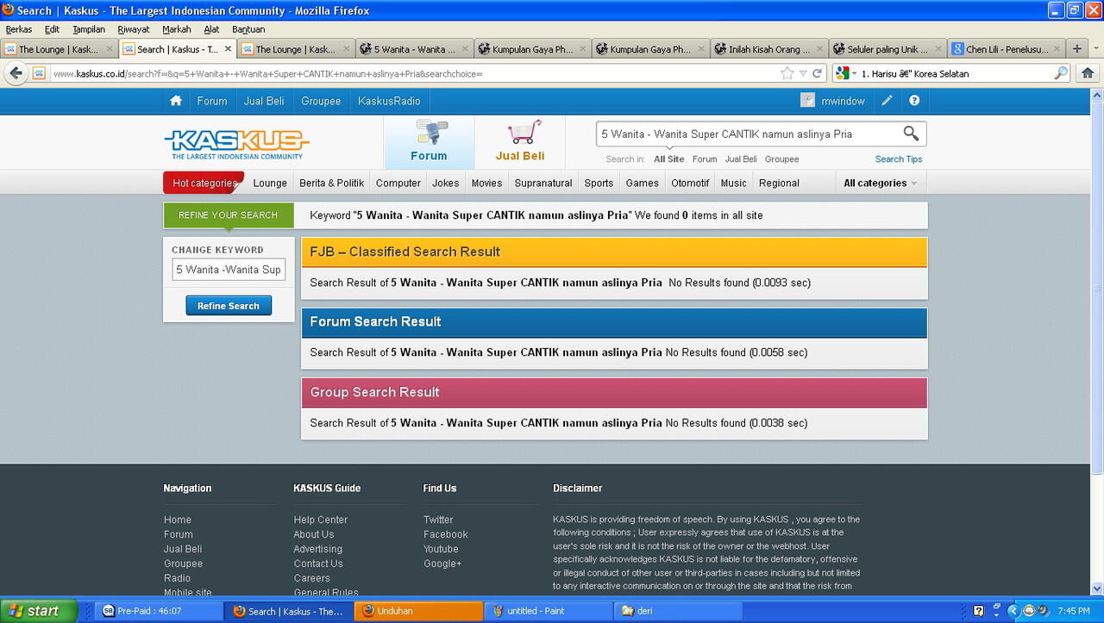Screen dimensions: 1104x623
Task: Open the Otomotif category
Action: (690, 183)
